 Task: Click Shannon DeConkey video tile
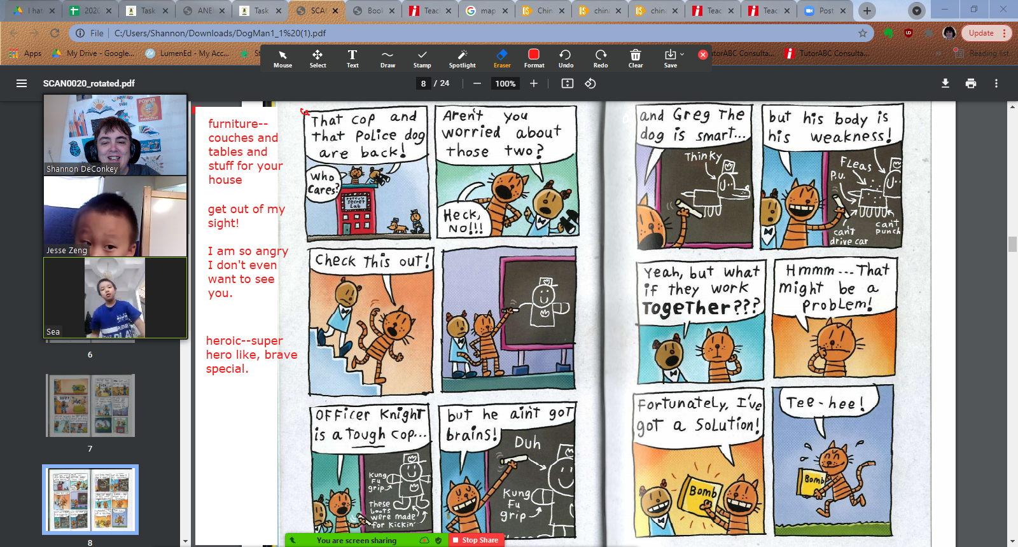point(115,135)
